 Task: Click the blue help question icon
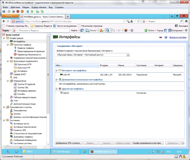[x=166, y=38]
